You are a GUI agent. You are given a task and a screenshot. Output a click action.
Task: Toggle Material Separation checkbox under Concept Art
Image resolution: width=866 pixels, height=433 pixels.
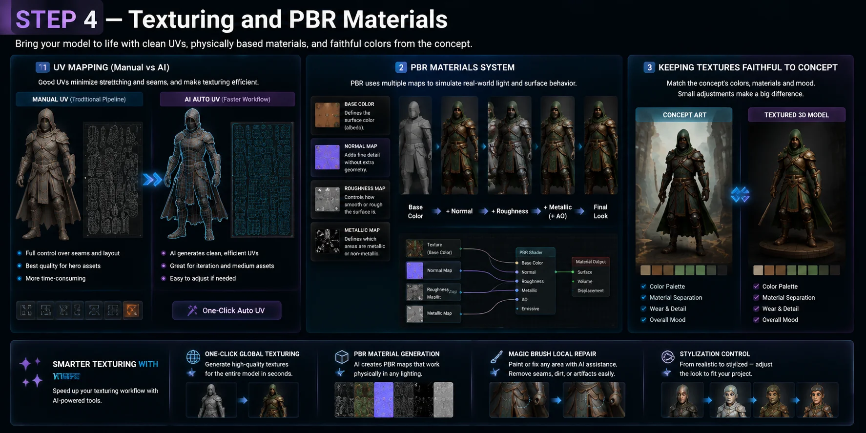[x=643, y=298]
